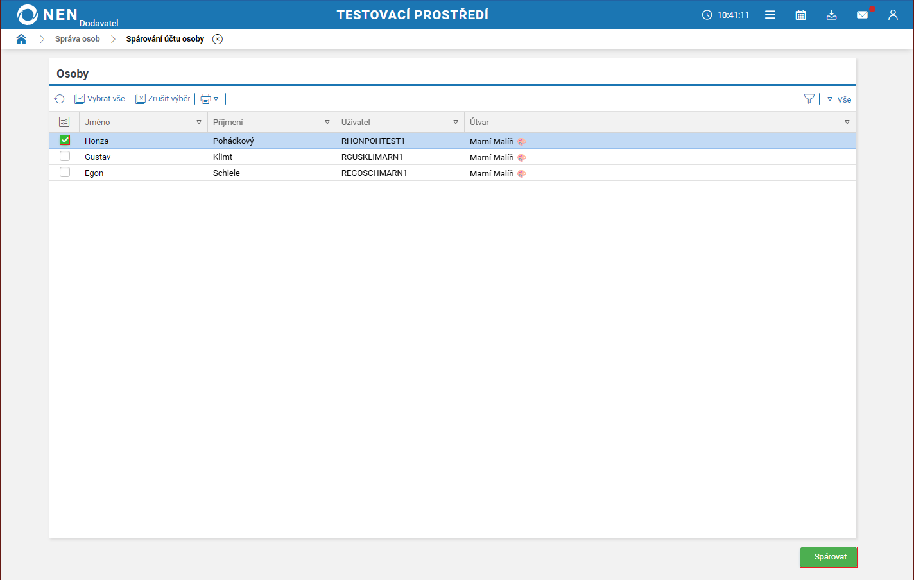Click the refresh list icon

pyautogui.click(x=60, y=99)
